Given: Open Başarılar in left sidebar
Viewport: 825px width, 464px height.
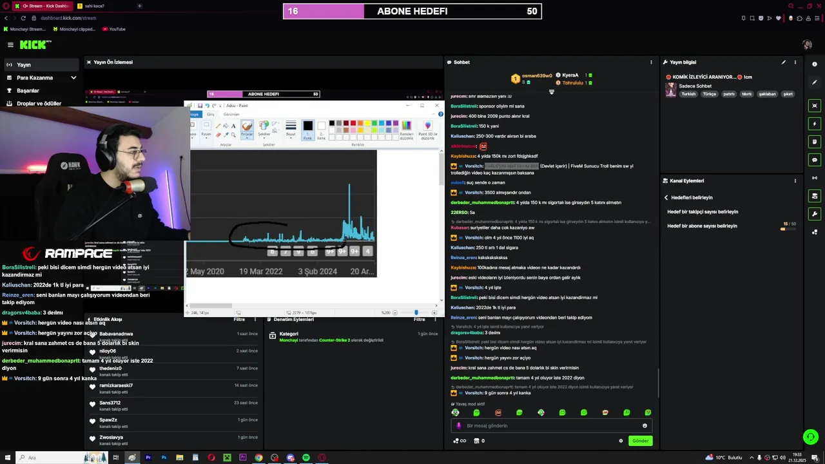Looking at the screenshot, I should click(x=28, y=91).
